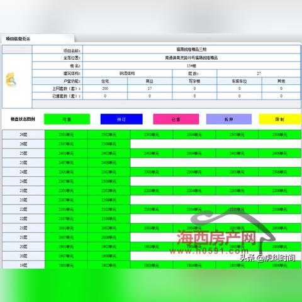
Task: Open unit 2504单元
Action: [194, 135]
